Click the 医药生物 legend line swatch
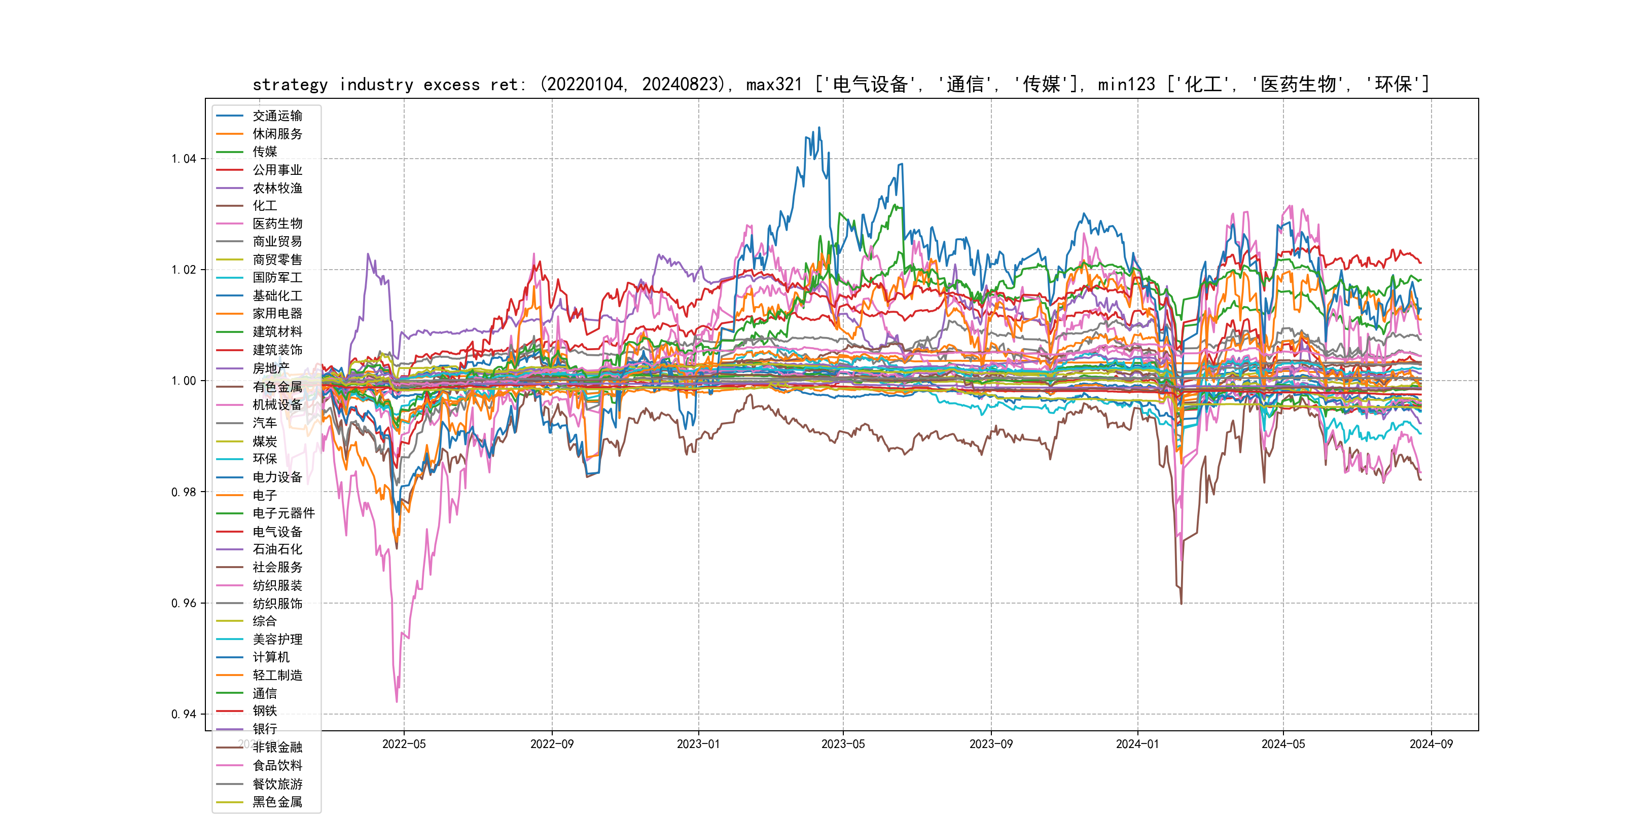This screenshot has height=821, width=1643. coord(230,223)
